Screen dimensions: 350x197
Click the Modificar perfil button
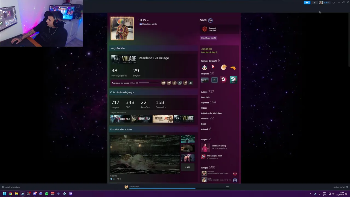(209, 38)
